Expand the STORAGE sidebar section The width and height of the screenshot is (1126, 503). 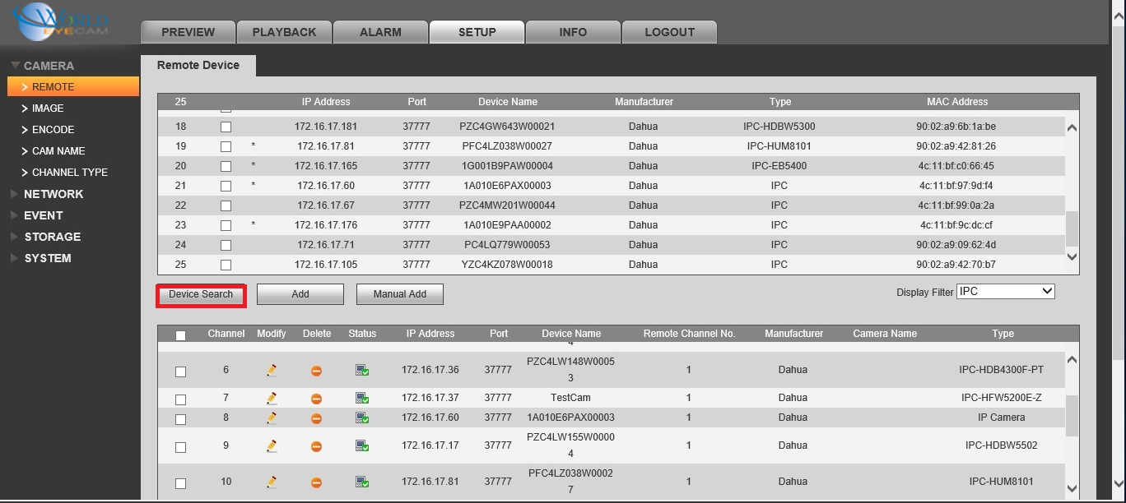[x=52, y=237]
